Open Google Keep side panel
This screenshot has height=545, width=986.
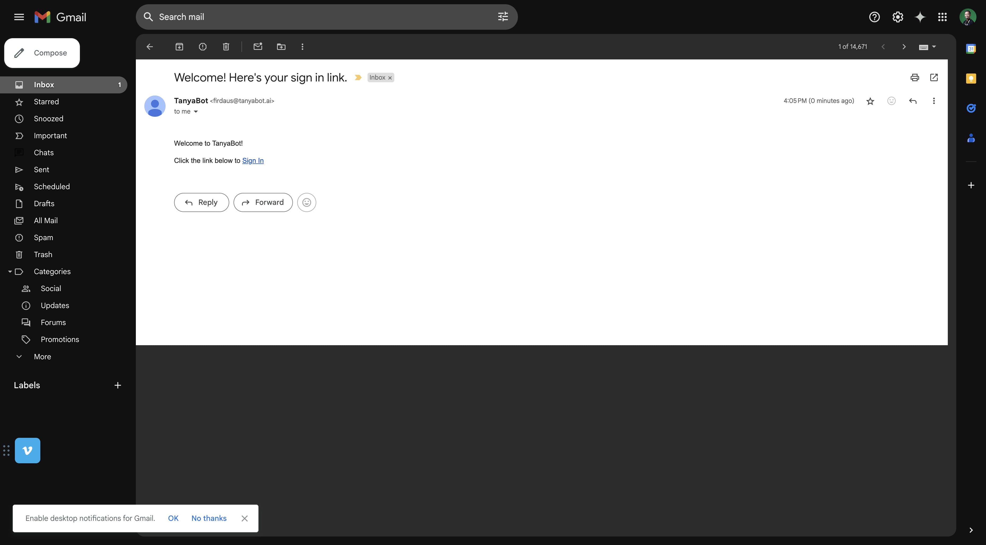[971, 79]
